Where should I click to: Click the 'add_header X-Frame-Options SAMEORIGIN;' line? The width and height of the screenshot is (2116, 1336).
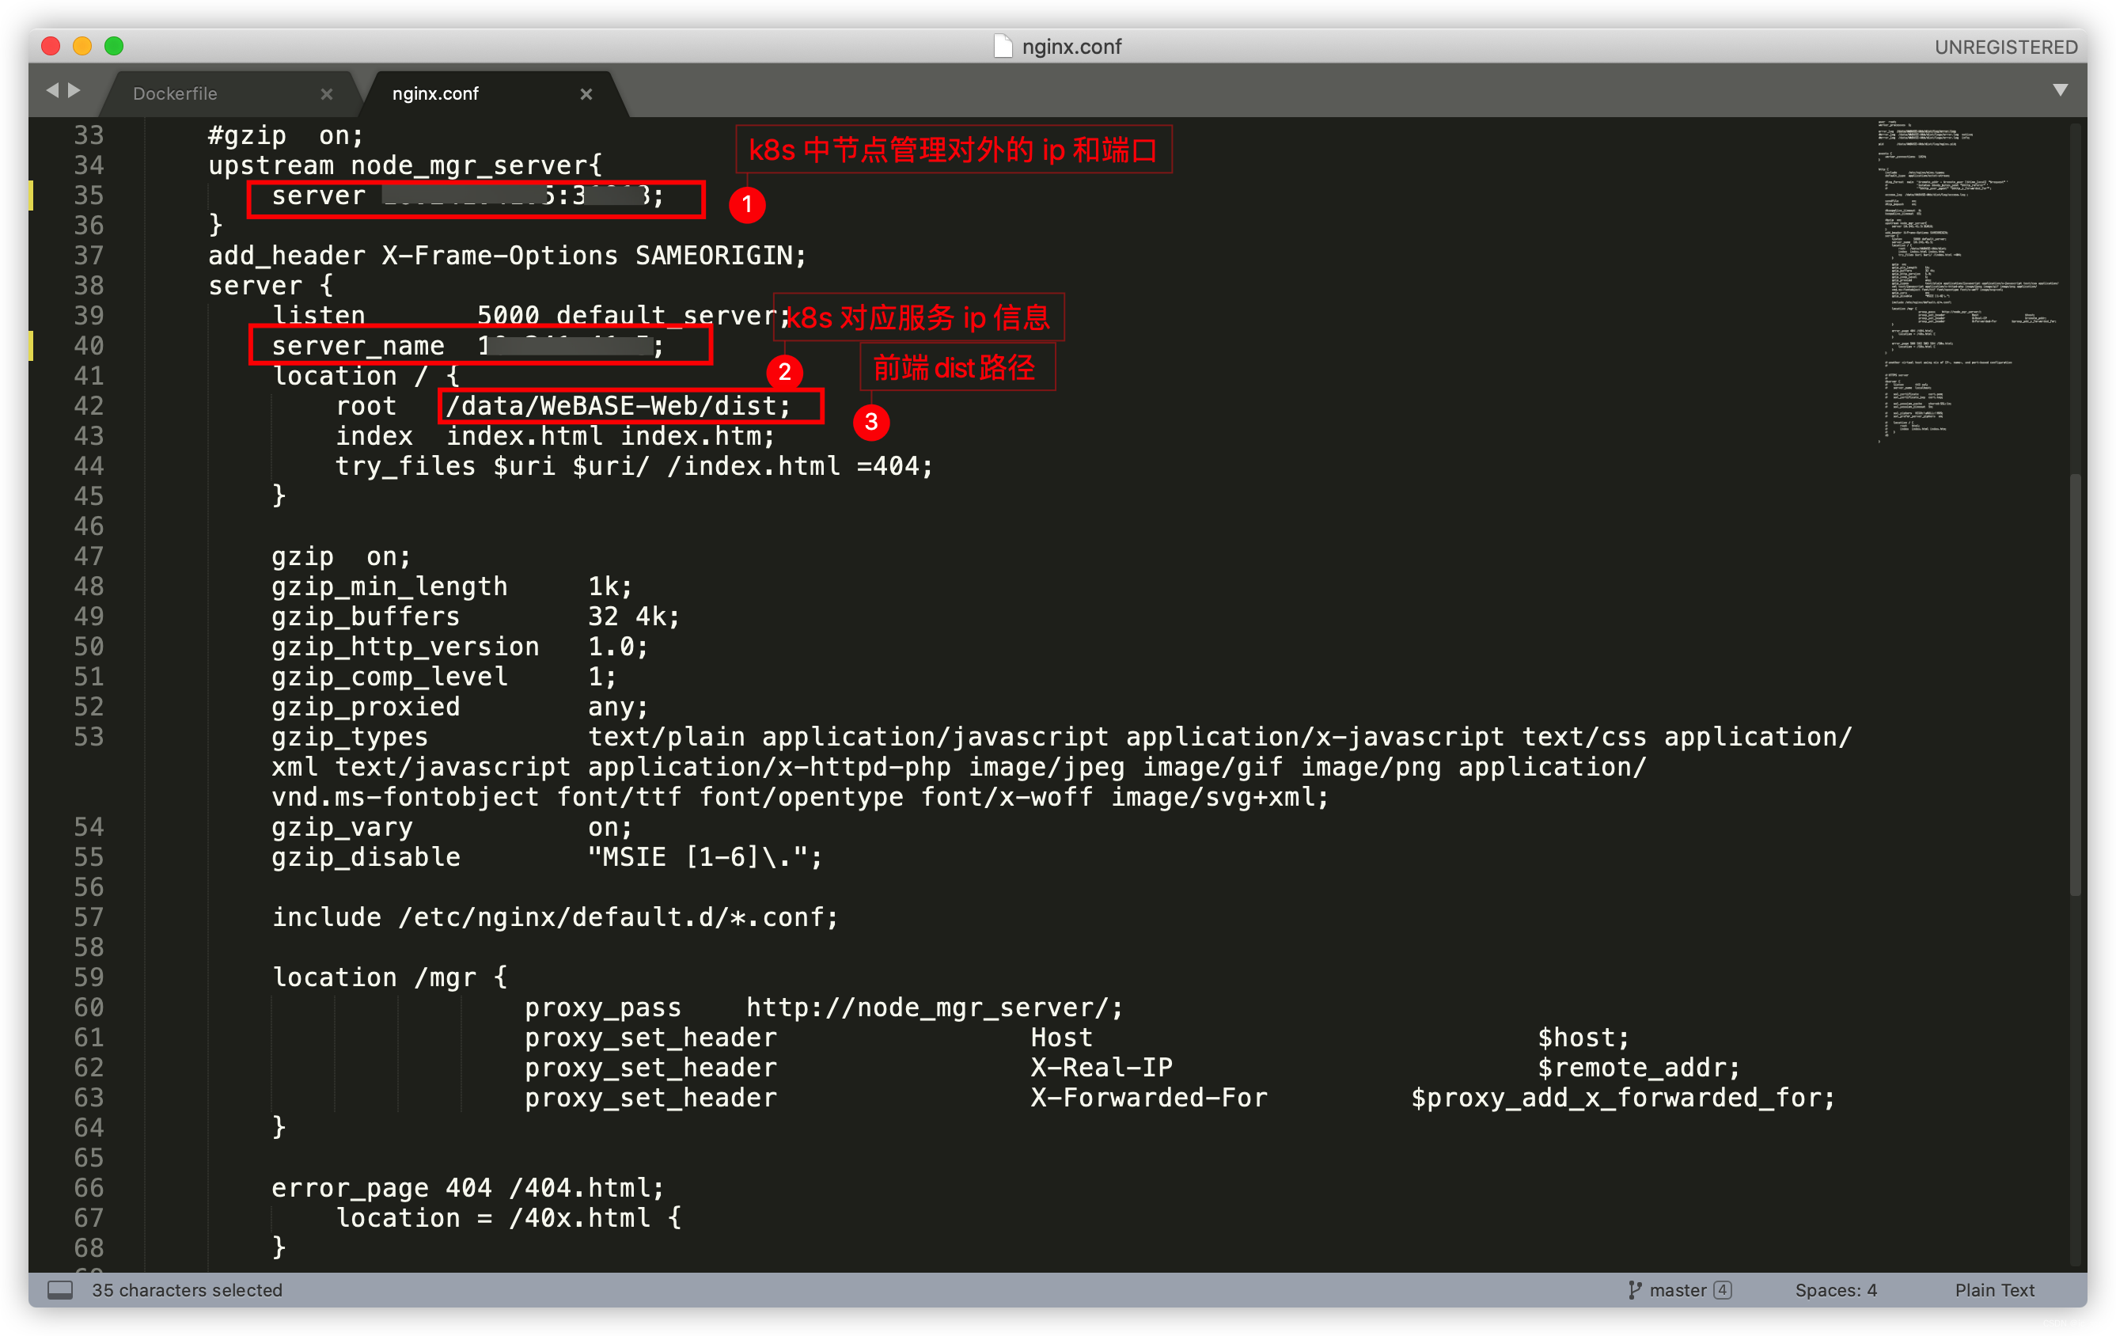[x=507, y=255]
